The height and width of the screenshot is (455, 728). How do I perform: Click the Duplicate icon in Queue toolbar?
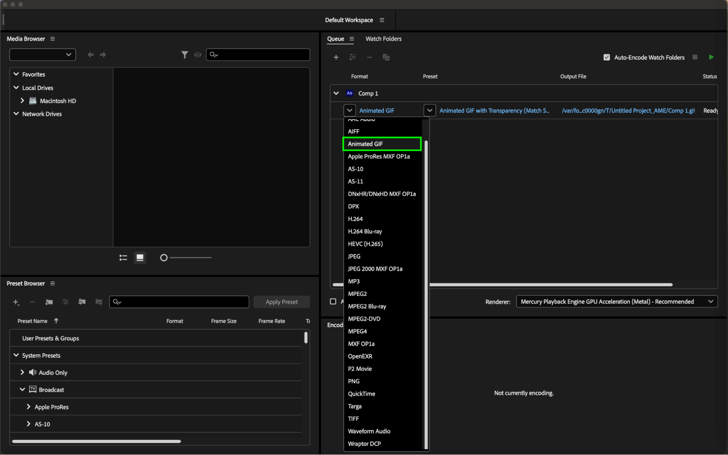tap(386, 57)
